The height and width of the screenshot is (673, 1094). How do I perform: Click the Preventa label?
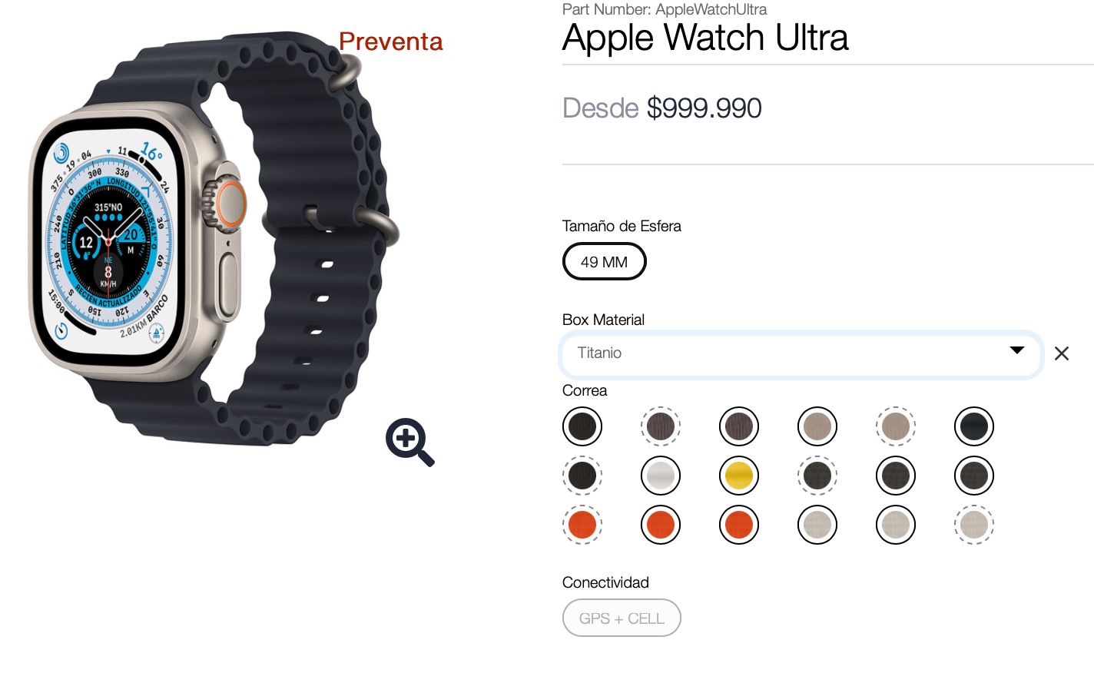(390, 41)
